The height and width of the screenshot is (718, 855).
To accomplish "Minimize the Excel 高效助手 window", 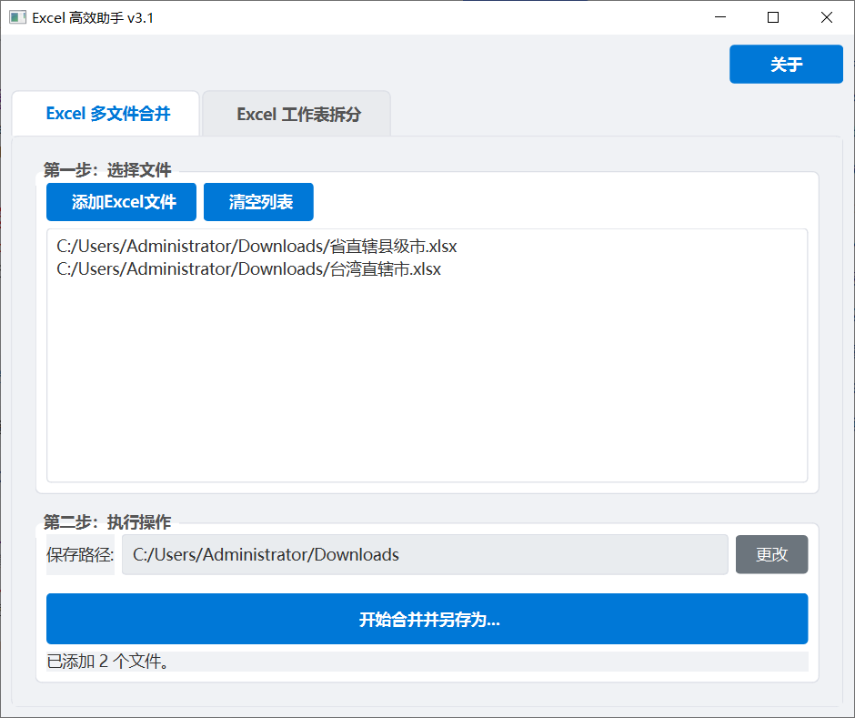I will click(x=720, y=17).
